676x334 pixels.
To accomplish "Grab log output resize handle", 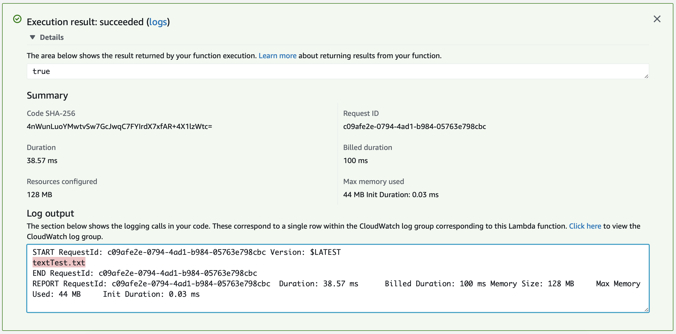I will pyautogui.click(x=646, y=310).
